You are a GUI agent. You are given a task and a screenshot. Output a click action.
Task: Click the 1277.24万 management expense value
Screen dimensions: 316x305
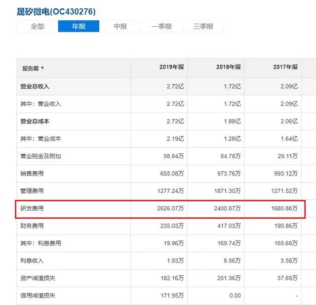click(170, 191)
